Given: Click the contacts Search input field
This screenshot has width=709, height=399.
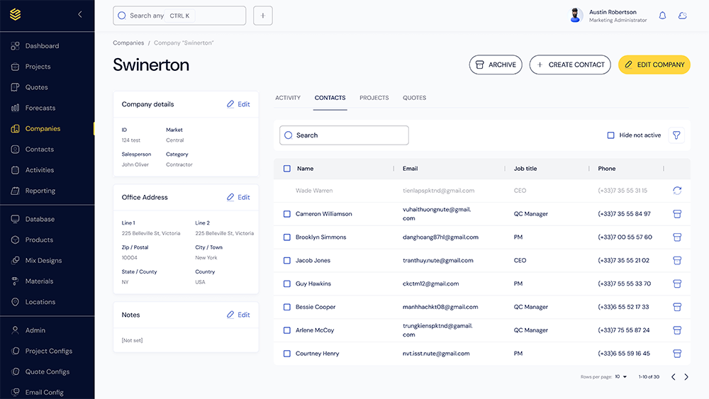Looking at the screenshot, I should (344, 135).
